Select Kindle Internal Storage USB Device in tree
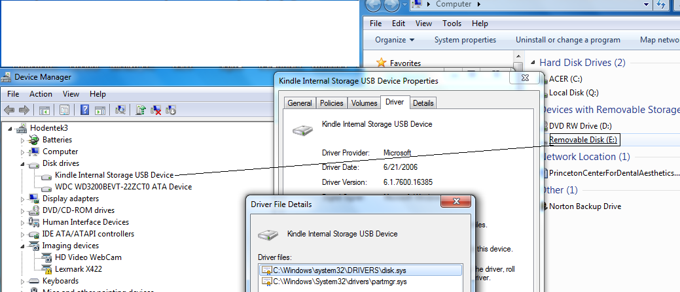The width and height of the screenshot is (680, 292). [x=114, y=175]
